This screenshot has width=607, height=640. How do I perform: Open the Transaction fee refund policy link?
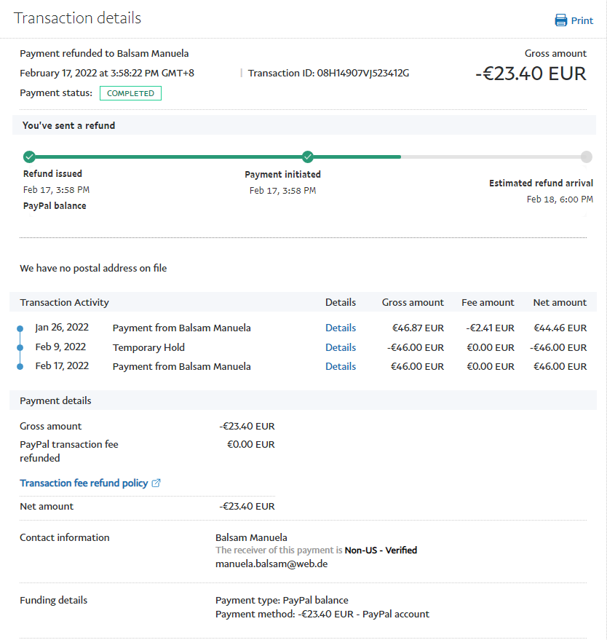84,483
